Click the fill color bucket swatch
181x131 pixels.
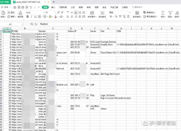50,17
